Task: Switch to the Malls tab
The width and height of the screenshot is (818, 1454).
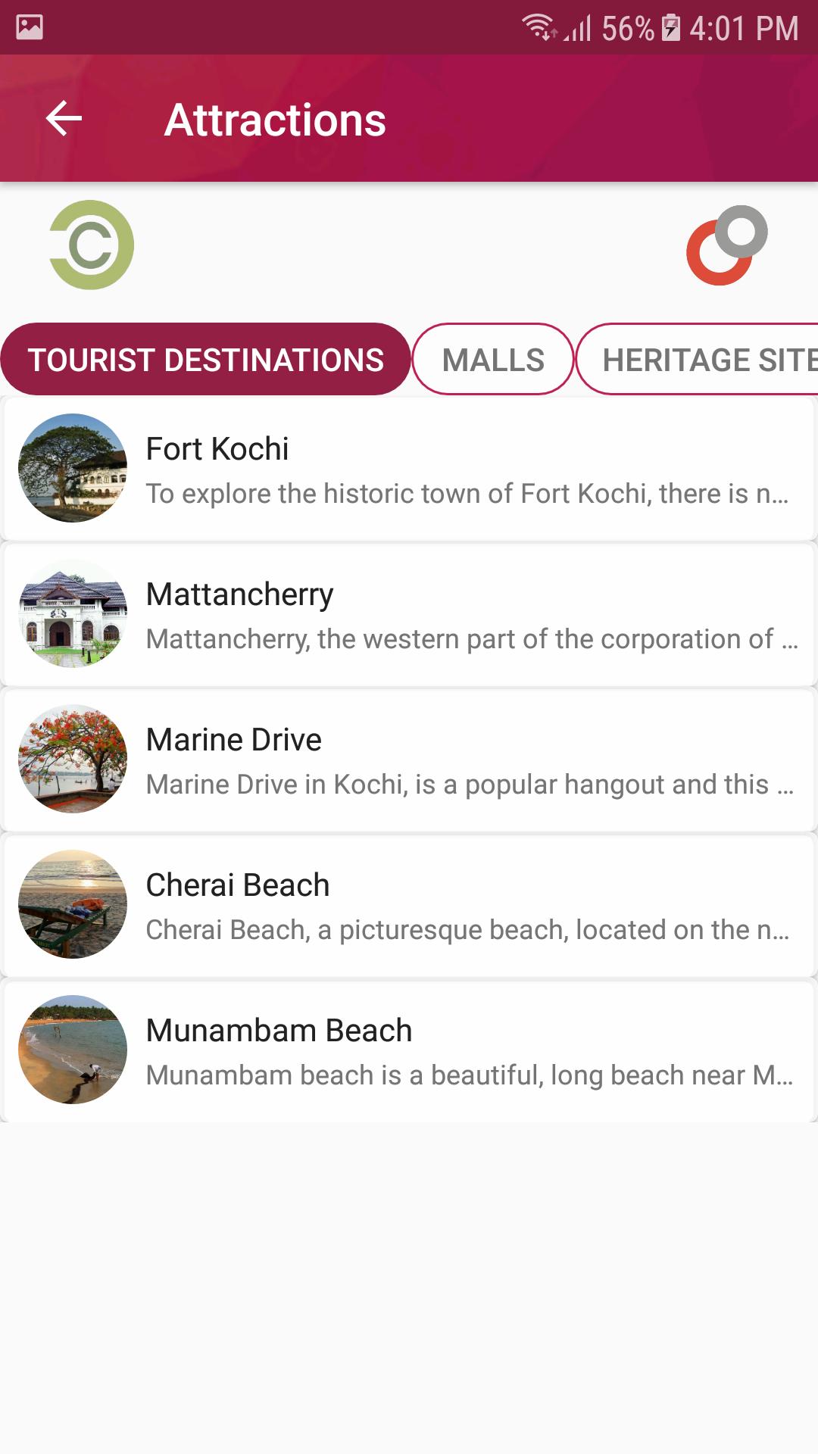Action: coord(493,360)
